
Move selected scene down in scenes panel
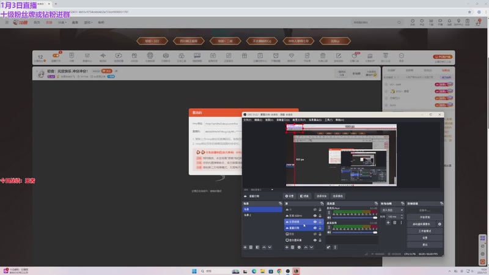pyautogui.click(x=270, y=248)
